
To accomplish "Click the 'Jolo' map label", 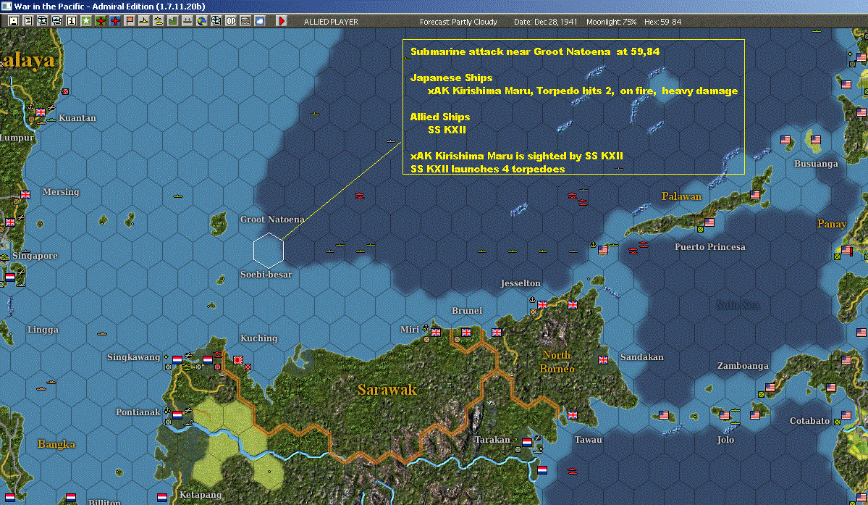I will point(725,440).
